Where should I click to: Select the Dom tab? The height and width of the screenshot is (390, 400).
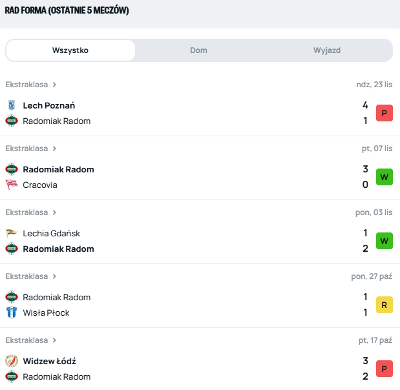pos(199,50)
